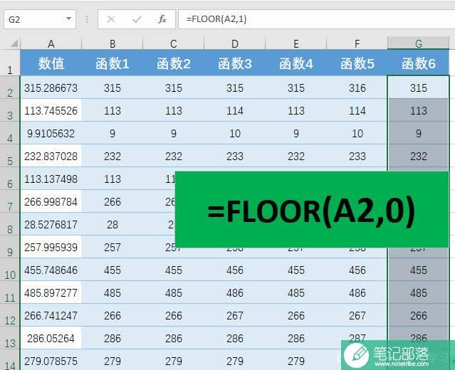
Task: Select row 5 header
Action: click(10, 156)
